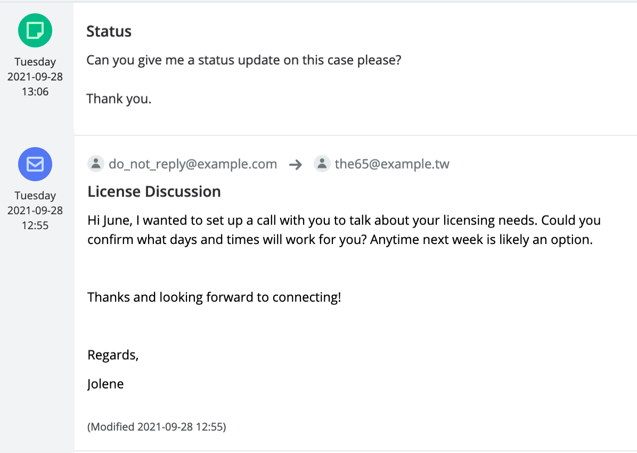Click "Thanks and looking forward to connecting!"
Viewport: 637px width, 453px height.
tap(214, 297)
